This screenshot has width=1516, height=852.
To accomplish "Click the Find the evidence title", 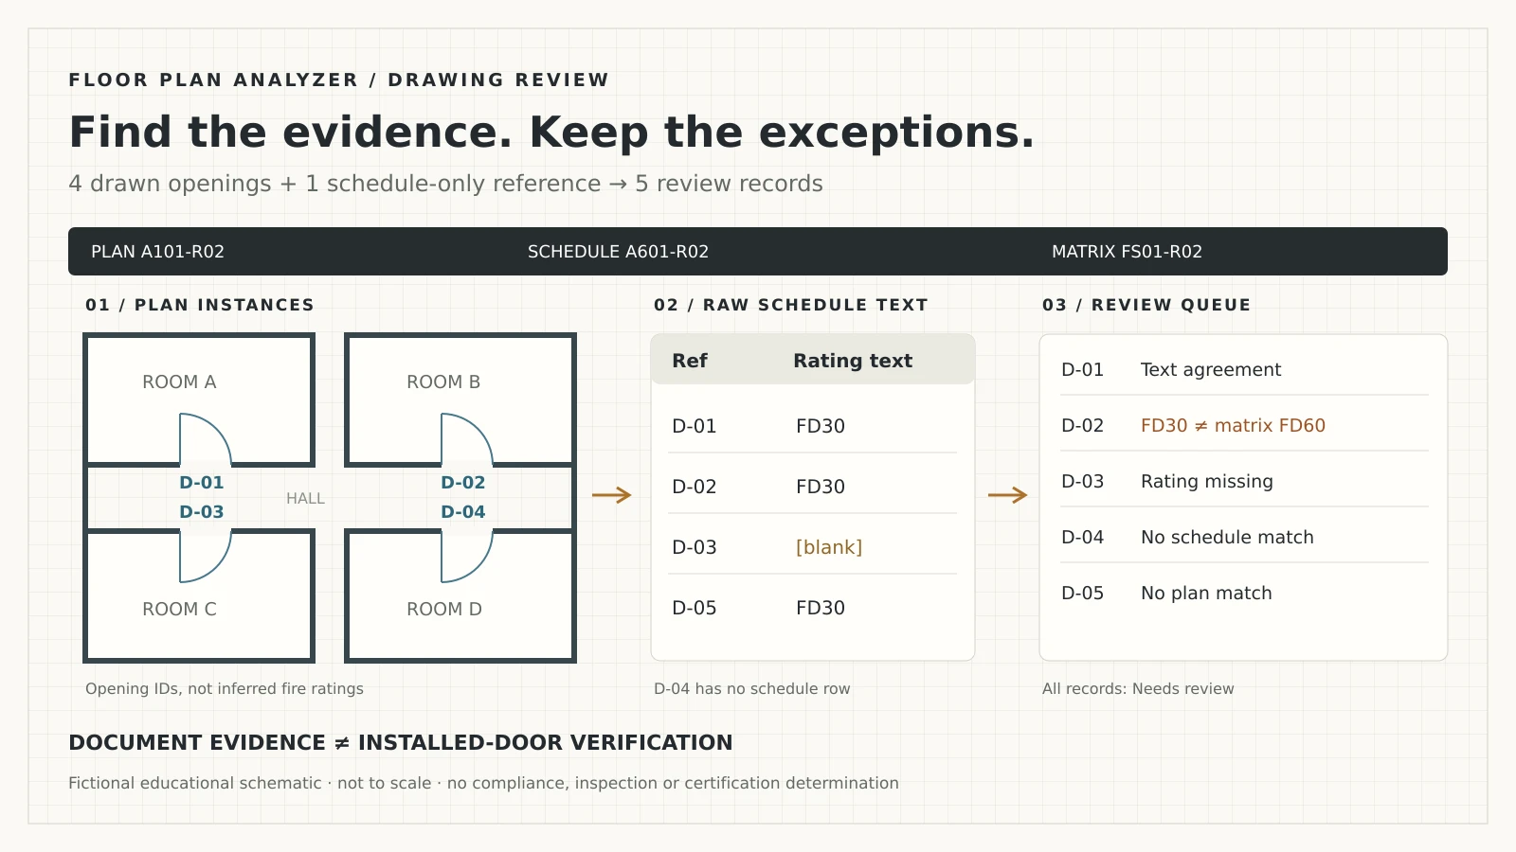I will pyautogui.click(x=551, y=133).
